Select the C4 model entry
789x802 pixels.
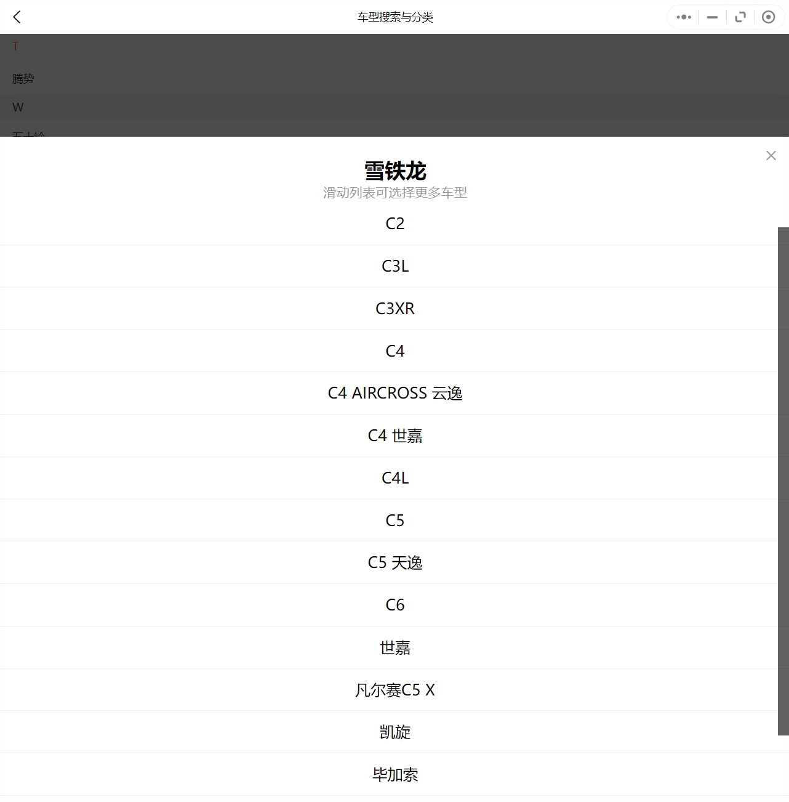point(394,351)
